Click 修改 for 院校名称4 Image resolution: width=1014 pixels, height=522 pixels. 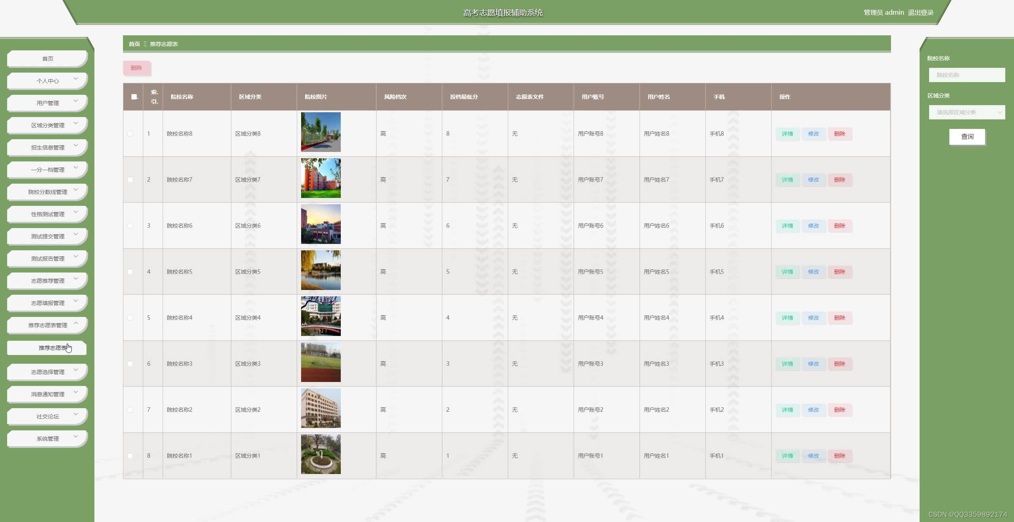813,318
